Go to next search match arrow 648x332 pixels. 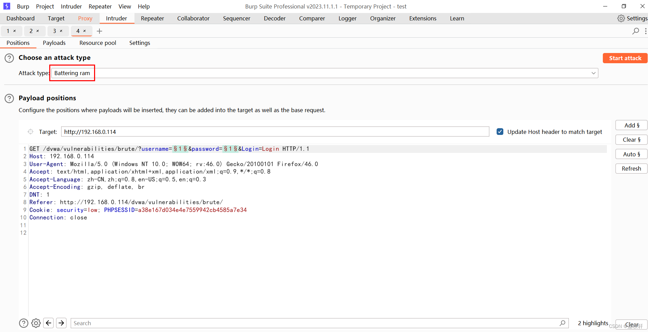(61, 323)
